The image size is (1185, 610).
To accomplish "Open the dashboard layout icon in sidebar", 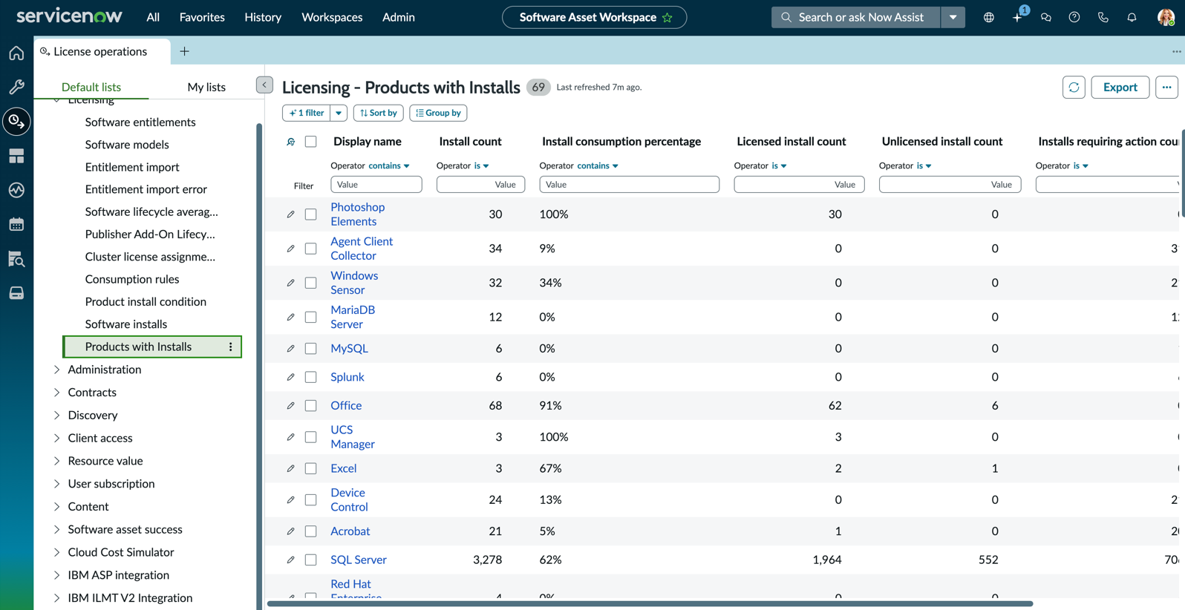I will click(x=16, y=156).
